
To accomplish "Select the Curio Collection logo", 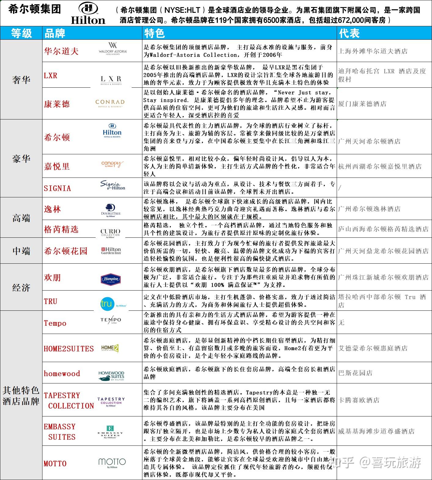I will pos(110,233).
